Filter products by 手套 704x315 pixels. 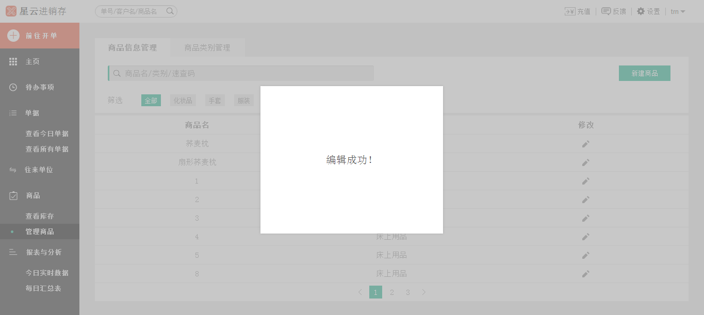click(215, 101)
